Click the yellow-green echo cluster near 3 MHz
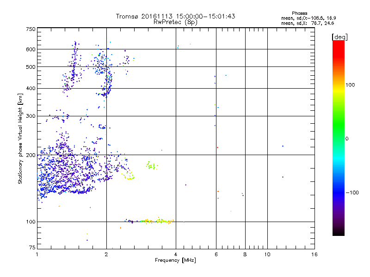Viewport: 370px width, 277px height. click(x=152, y=166)
